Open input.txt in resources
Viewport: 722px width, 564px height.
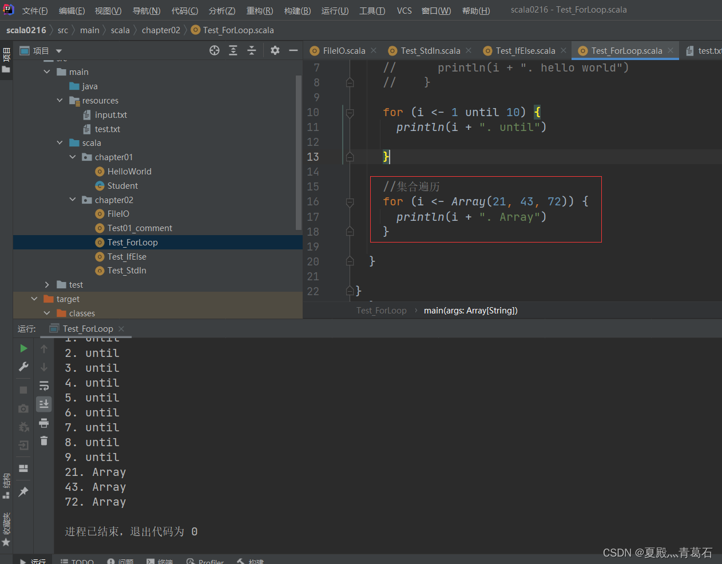click(x=111, y=114)
